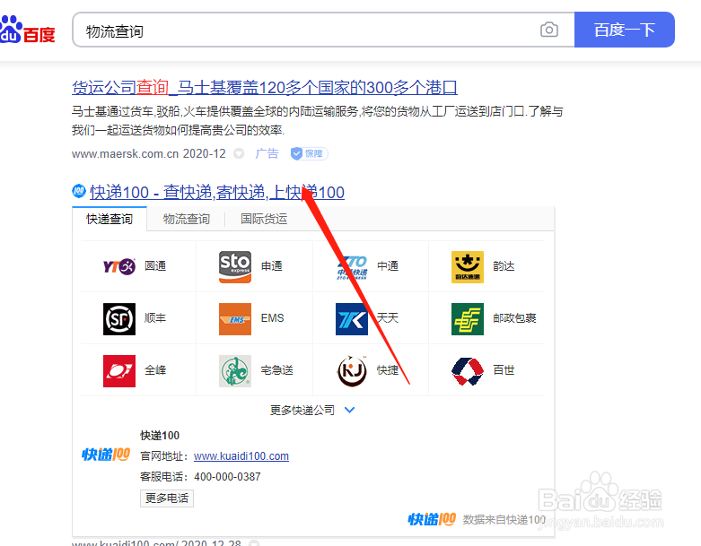The width and height of the screenshot is (701, 546).
Task: Click the 宅急送 green logo
Action: point(235,370)
